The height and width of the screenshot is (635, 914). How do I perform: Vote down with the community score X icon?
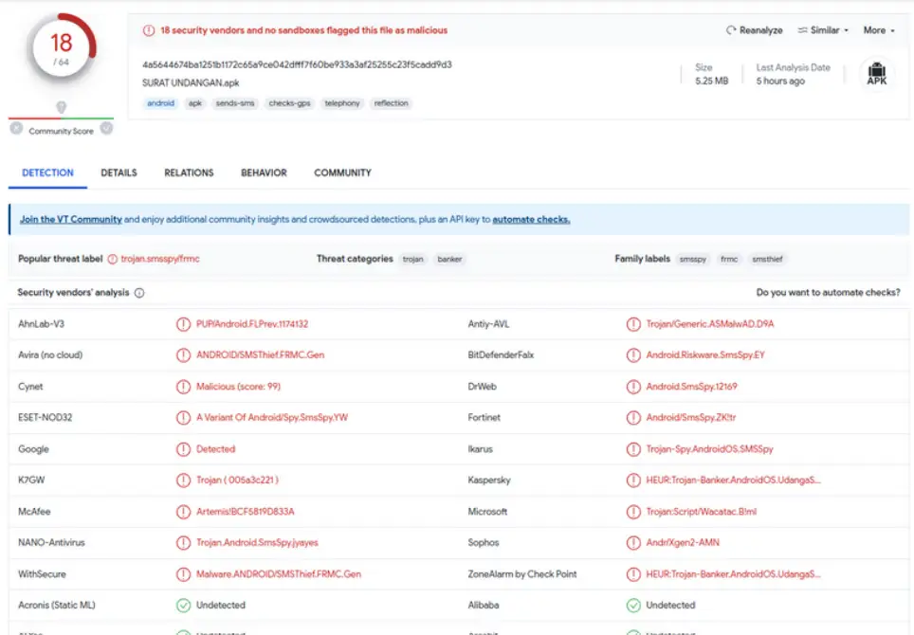(x=16, y=128)
